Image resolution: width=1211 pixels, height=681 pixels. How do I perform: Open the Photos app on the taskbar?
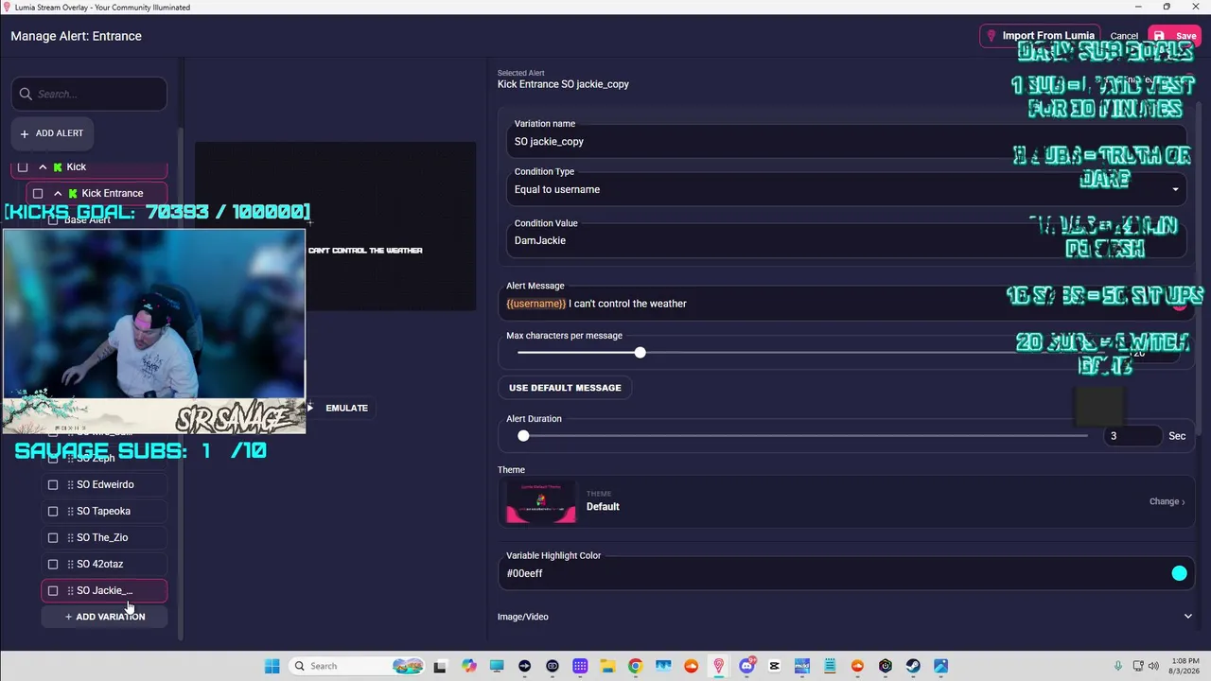click(x=940, y=666)
